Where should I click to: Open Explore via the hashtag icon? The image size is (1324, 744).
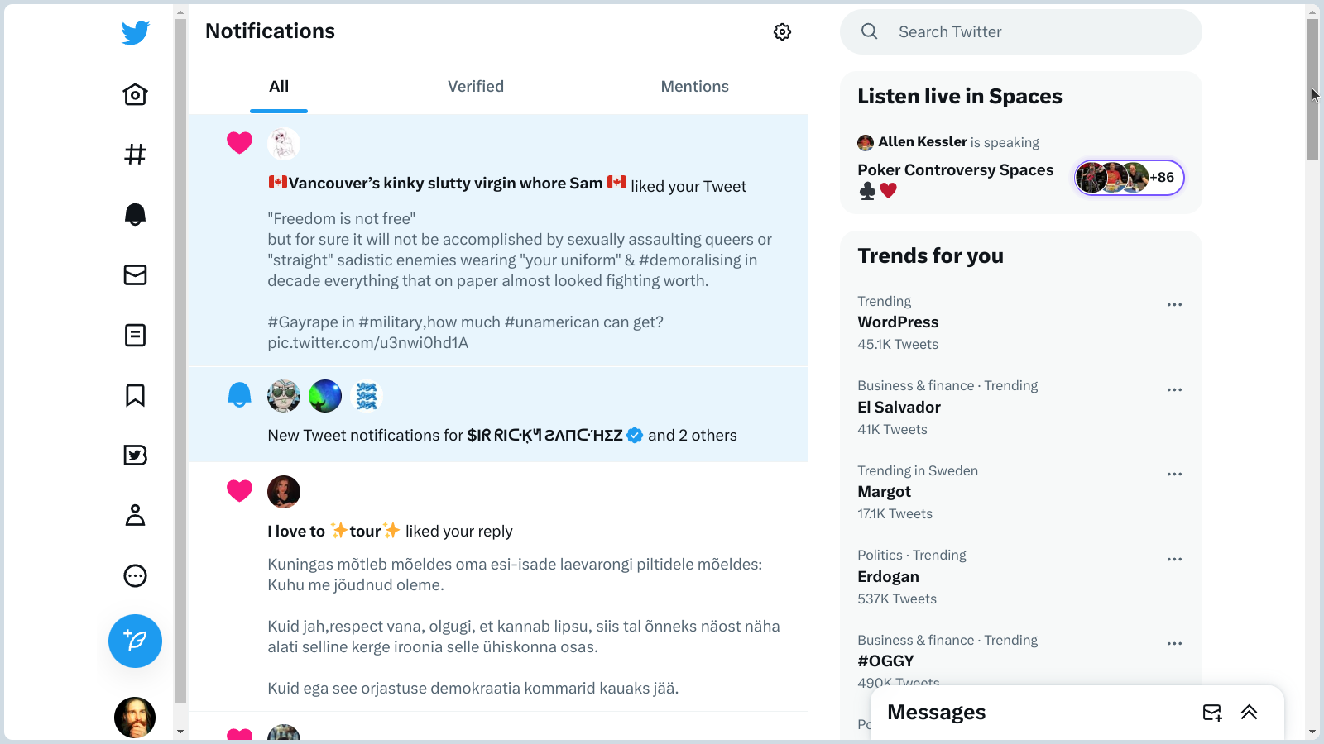tap(135, 155)
